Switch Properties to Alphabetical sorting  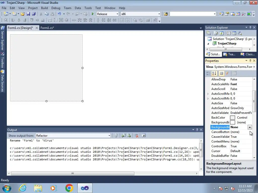point(214,73)
